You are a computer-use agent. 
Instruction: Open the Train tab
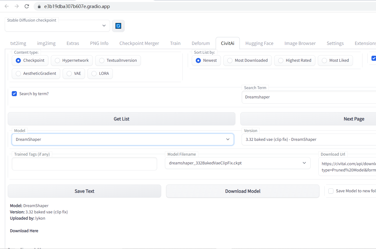coord(175,43)
